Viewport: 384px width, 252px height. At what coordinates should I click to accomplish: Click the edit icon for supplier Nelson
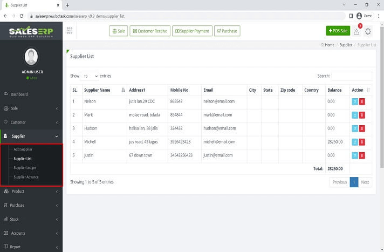coord(354,101)
